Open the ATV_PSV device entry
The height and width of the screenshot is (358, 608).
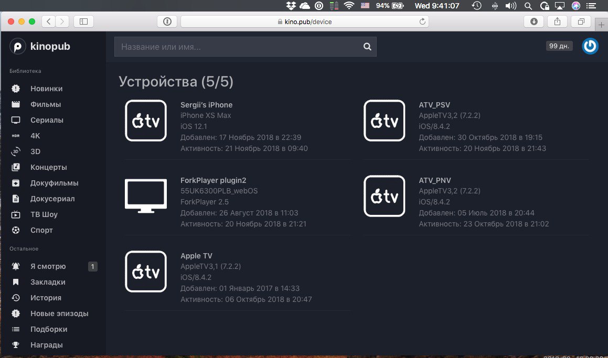(434, 105)
